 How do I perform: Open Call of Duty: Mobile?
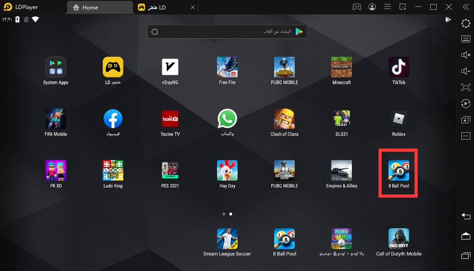point(399,239)
